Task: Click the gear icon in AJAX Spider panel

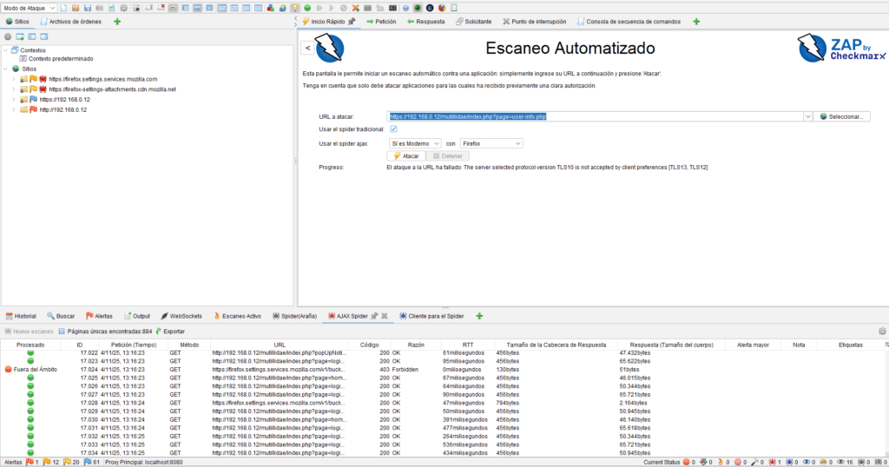Action: click(882, 331)
